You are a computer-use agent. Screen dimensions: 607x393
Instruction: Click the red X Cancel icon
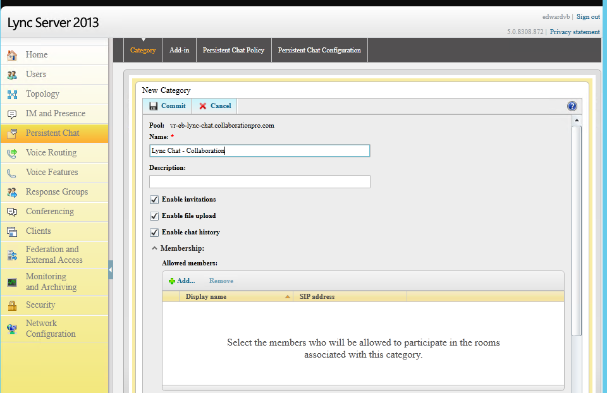(x=202, y=106)
